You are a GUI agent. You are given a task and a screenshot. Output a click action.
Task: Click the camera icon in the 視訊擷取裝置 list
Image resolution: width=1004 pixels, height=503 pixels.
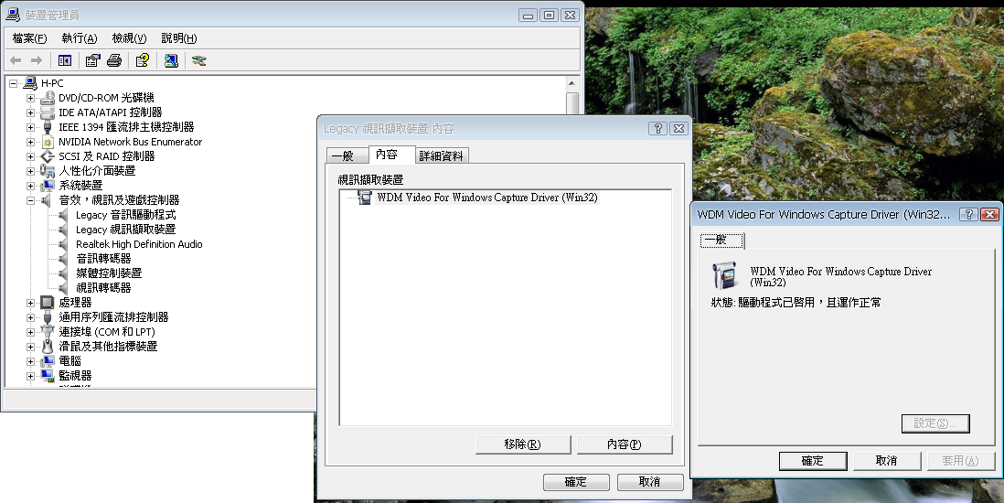point(365,198)
